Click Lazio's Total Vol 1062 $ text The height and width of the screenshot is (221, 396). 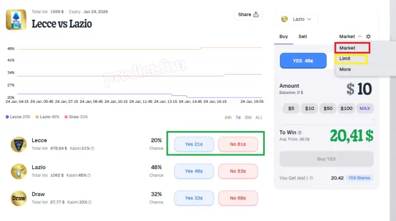click(x=47, y=175)
